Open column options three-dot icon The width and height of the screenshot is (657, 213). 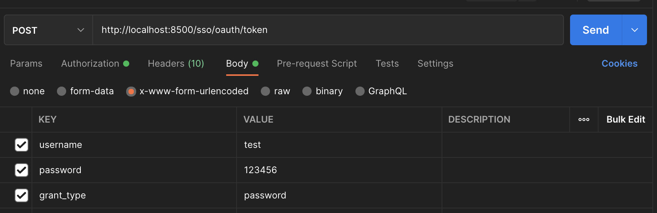pyautogui.click(x=584, y=120)
